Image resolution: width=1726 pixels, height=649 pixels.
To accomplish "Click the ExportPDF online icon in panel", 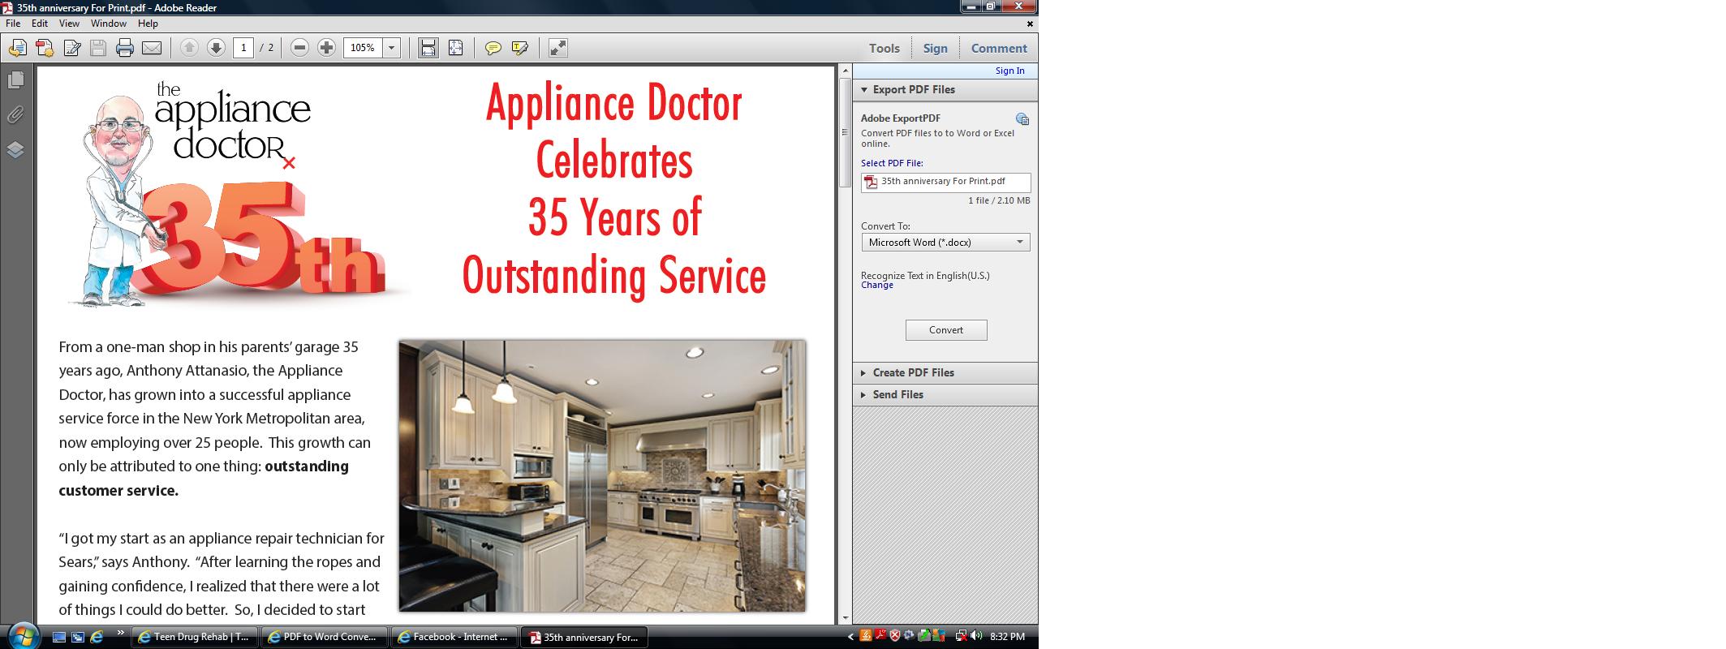I will click(1022, 119).
